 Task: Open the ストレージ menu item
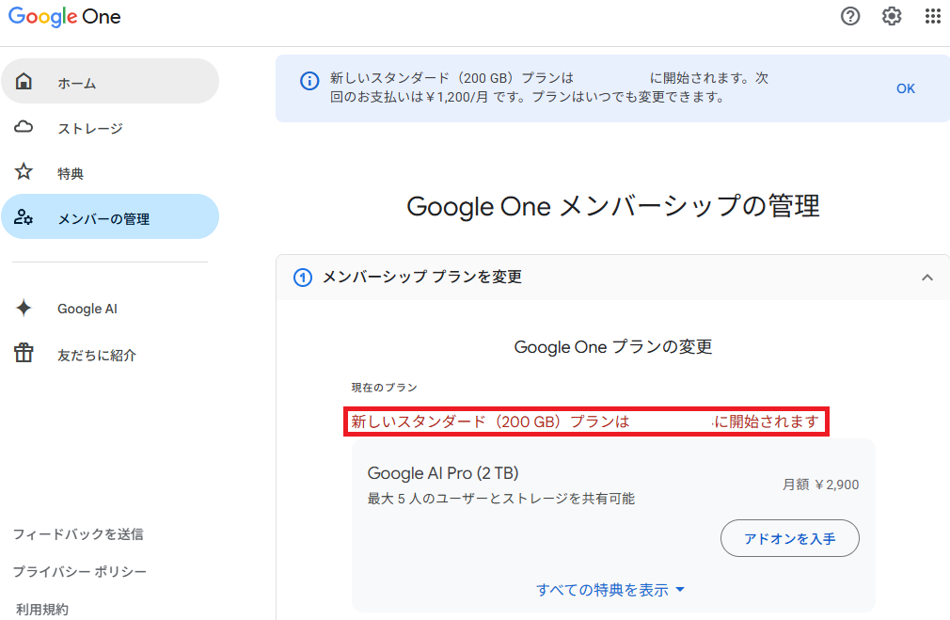pos(90,129)
